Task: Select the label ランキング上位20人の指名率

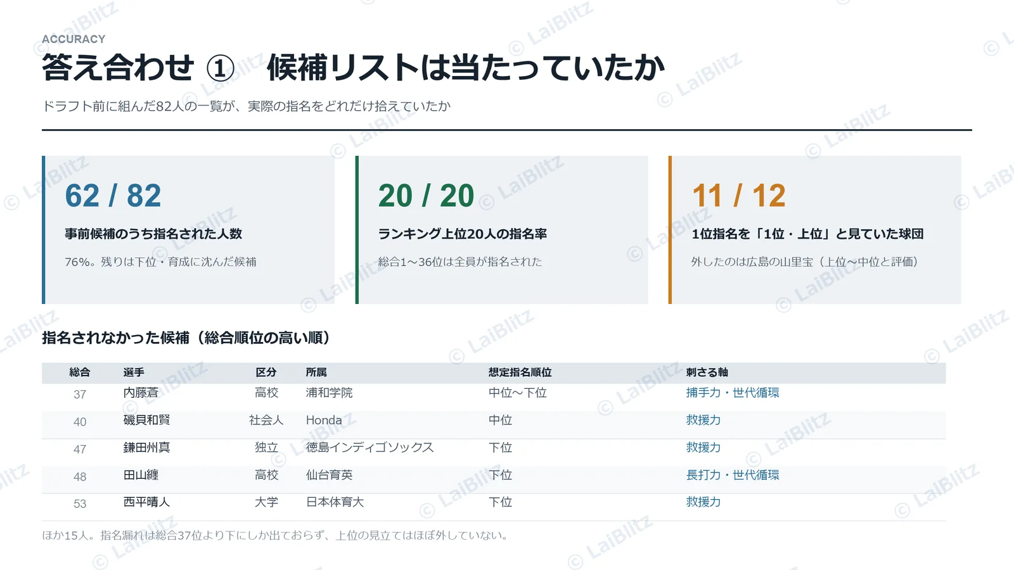Action: pyautogui.click(x=463, y=234)
